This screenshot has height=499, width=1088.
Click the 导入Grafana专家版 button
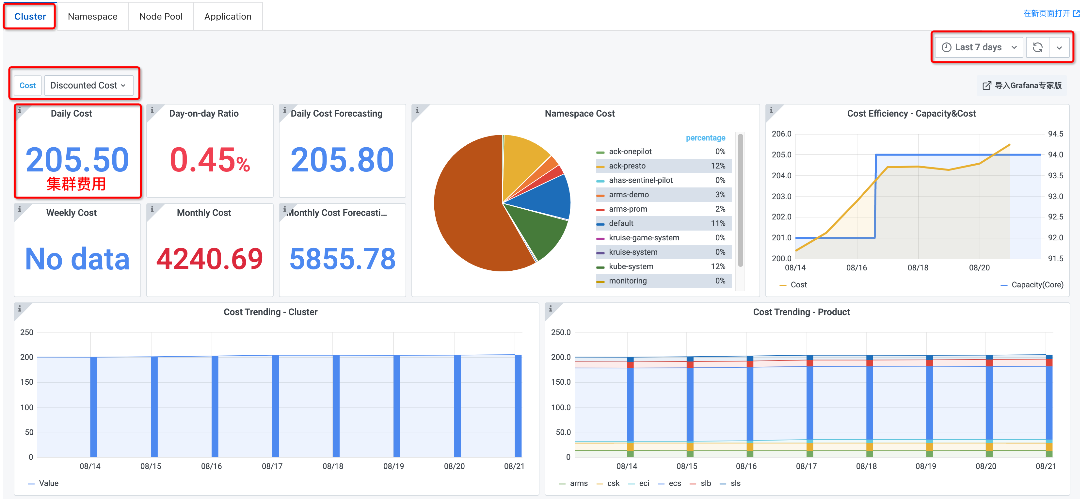pyautogui.click(x=1022, y=85)
